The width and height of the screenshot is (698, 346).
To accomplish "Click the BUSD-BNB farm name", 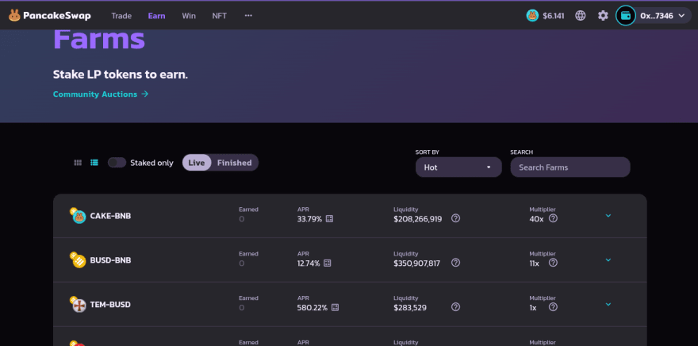I will click(110, 260).
